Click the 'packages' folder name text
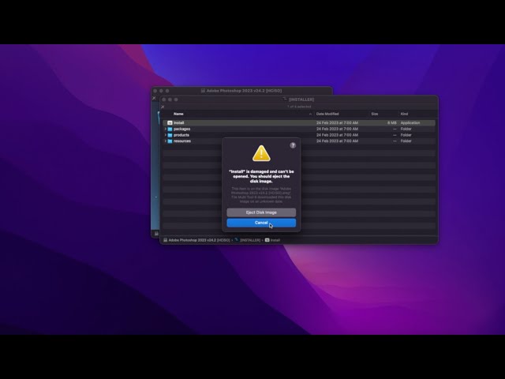505x379 pixels. [x=181, y=129]
